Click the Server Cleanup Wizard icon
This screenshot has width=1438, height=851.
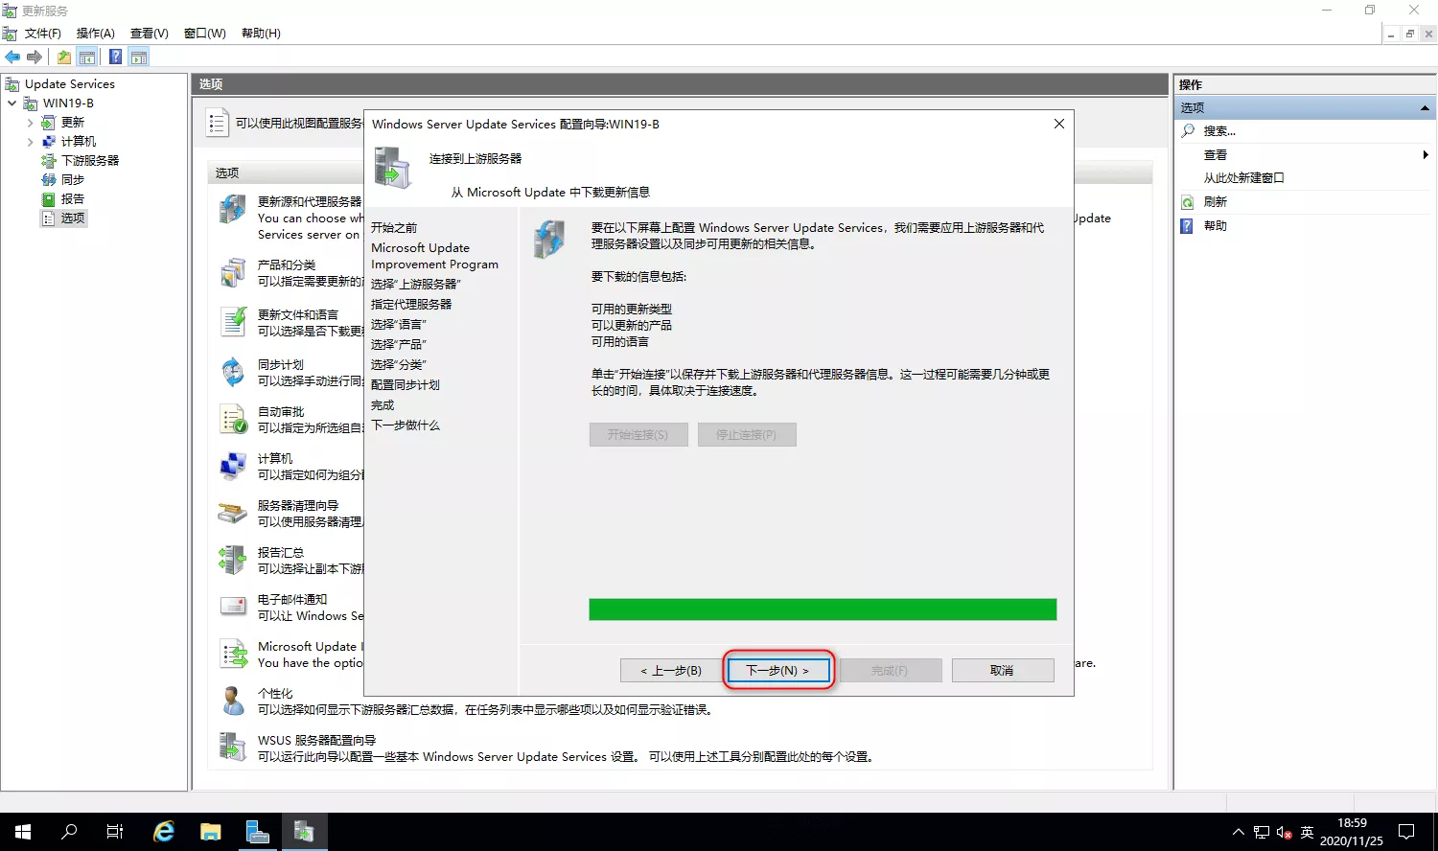[233, 514]
